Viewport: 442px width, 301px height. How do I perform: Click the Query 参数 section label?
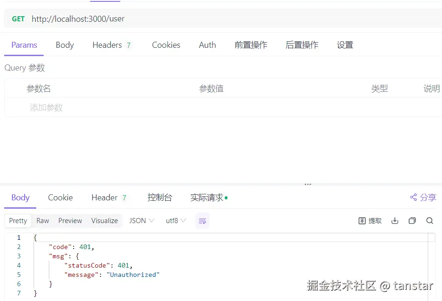(25, 68)
